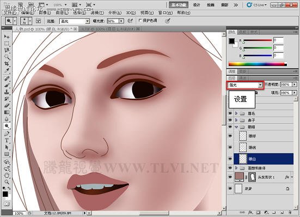Select the Eraser tool

[x=7, y=105]
